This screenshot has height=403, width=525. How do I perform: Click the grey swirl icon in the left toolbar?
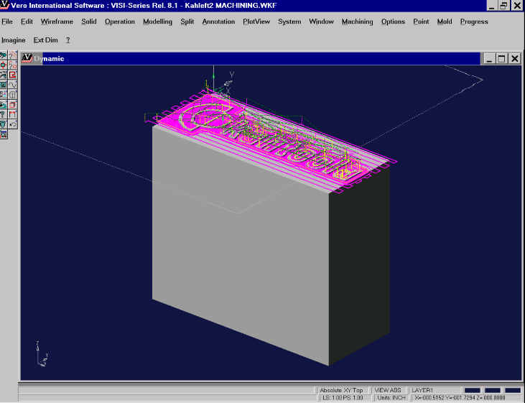click(x=4, y=75)
